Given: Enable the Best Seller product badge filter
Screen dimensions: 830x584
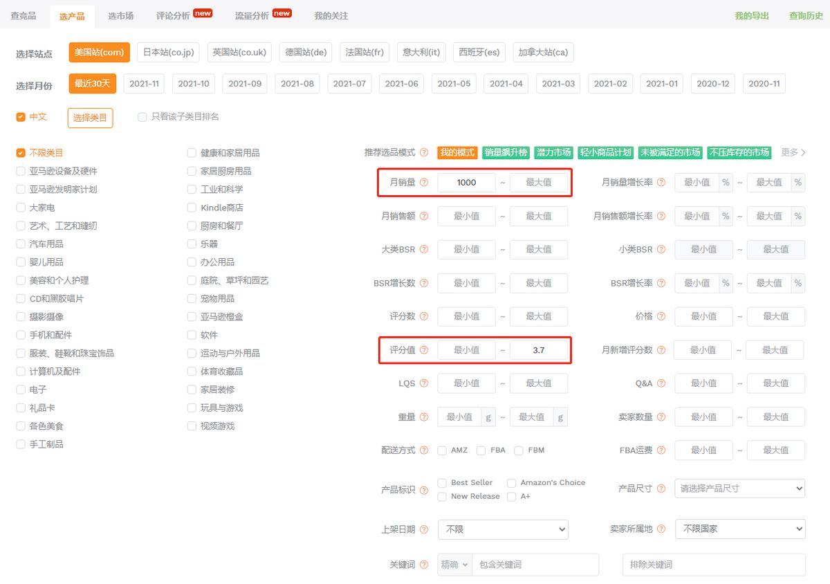Looking at the screenshot, I should [441, 482].
